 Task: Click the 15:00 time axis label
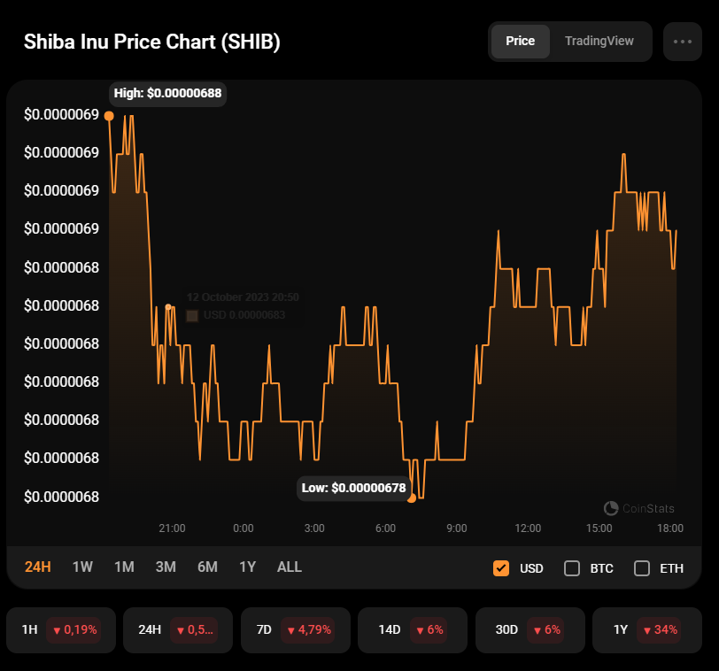click(599, 528)
